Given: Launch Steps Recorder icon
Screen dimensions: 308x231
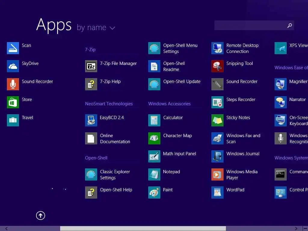Looking at the screenshot, I should tap(217, 102).
